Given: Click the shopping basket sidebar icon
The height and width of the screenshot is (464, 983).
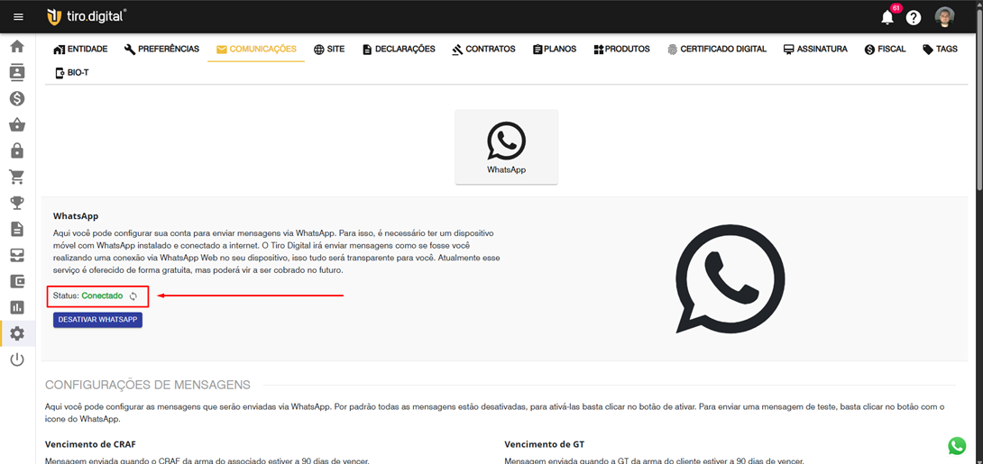Looking at the screenshot, I should (17, 125).
